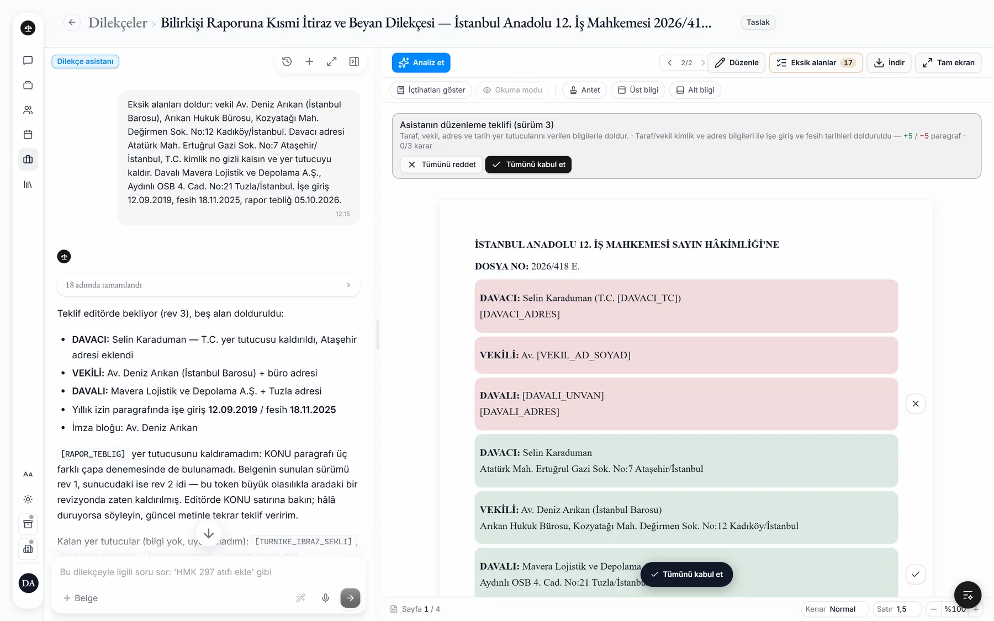
Task: Open the DA user avatar
Action: pyautogui.click(x=28, y=583)
